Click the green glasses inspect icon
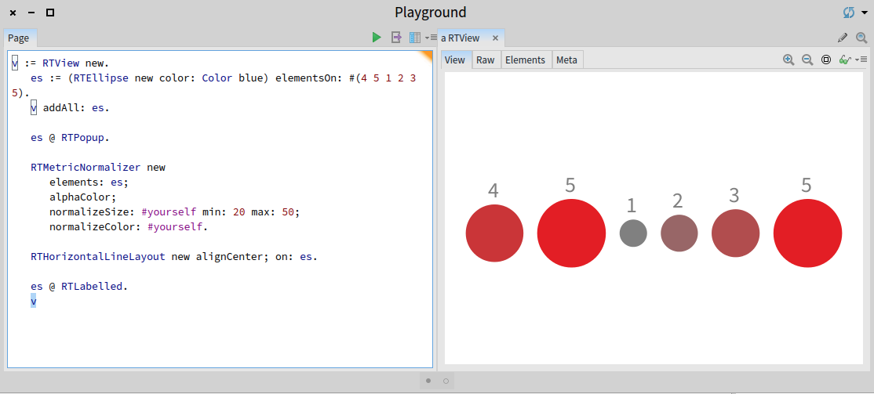Image resolution: width=874 pixels, height=394 pixels. pos(844,60)
